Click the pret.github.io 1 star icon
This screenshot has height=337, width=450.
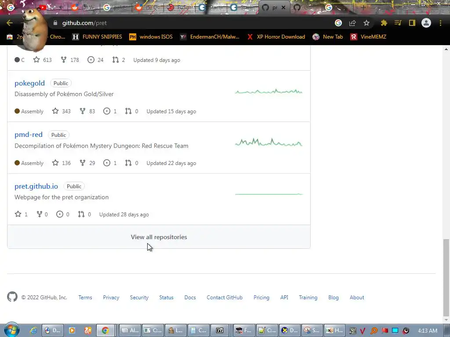[x=18, y=214]
